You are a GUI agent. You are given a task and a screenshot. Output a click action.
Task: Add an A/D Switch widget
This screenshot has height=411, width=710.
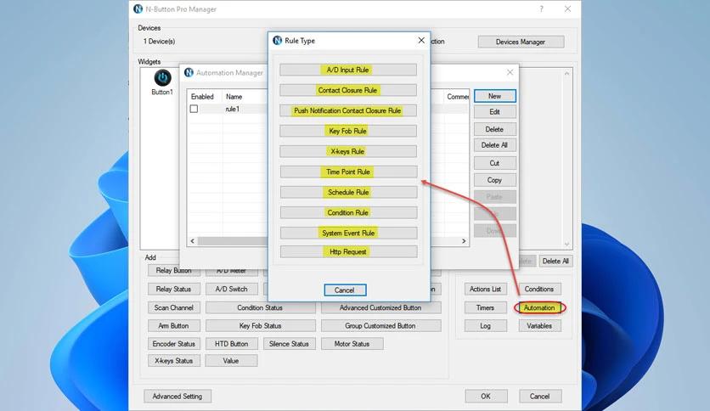coord(231,289)
